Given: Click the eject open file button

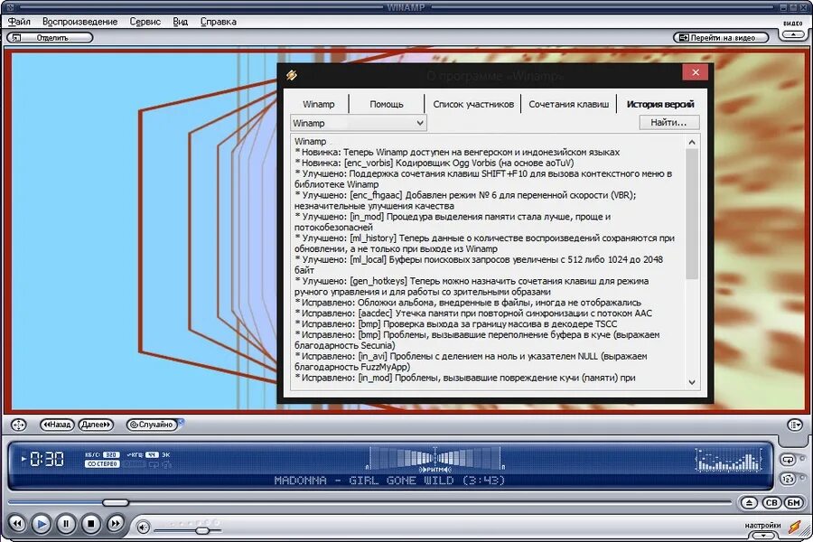Looking at the screenshot, I should click(x=749, y=502).
